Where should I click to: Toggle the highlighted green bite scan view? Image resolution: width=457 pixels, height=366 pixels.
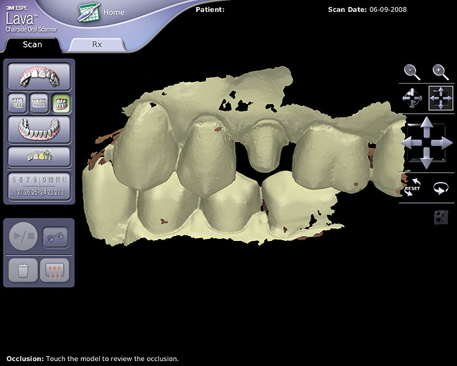click(61, 104)
